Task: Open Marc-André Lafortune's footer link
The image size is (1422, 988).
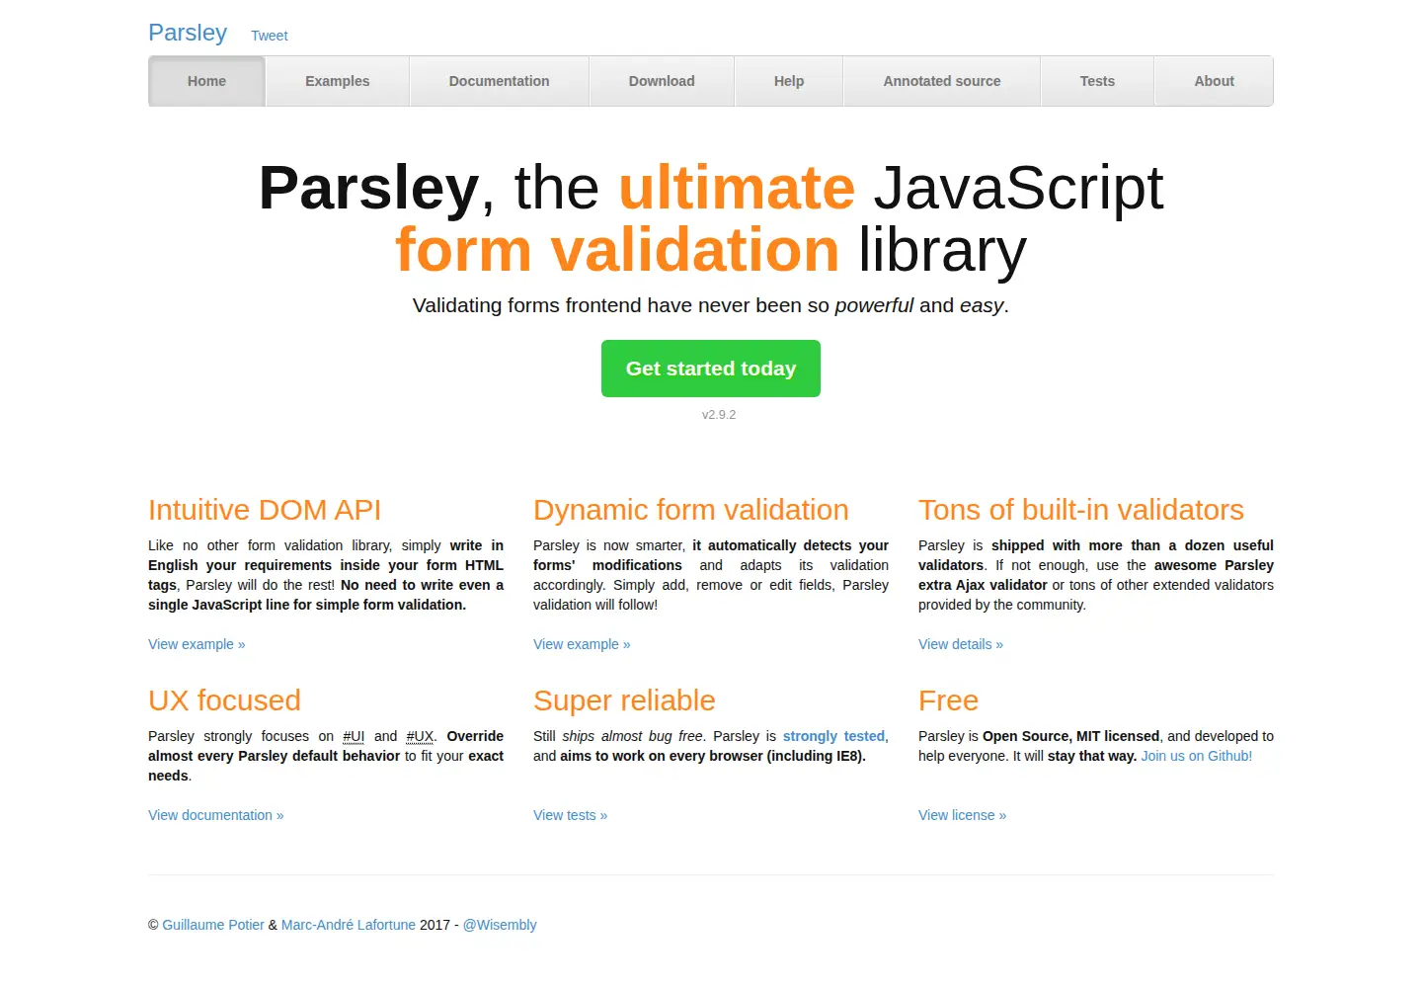Action: point(349,925)
